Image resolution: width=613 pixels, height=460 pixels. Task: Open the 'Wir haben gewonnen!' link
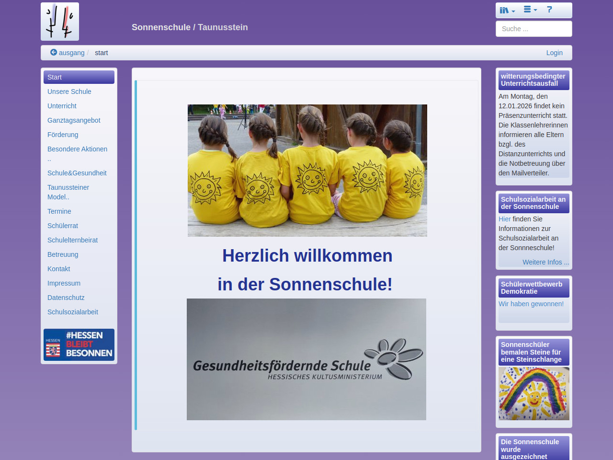[531, 304]
